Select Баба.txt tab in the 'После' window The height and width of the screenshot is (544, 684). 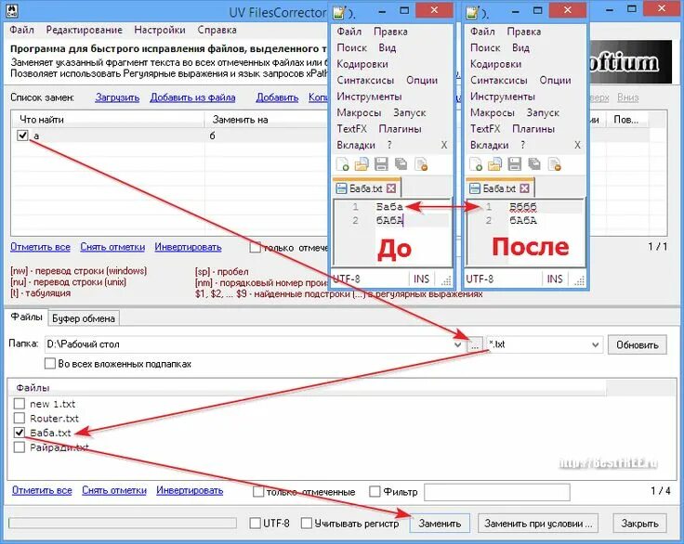[x=499, y=188]
